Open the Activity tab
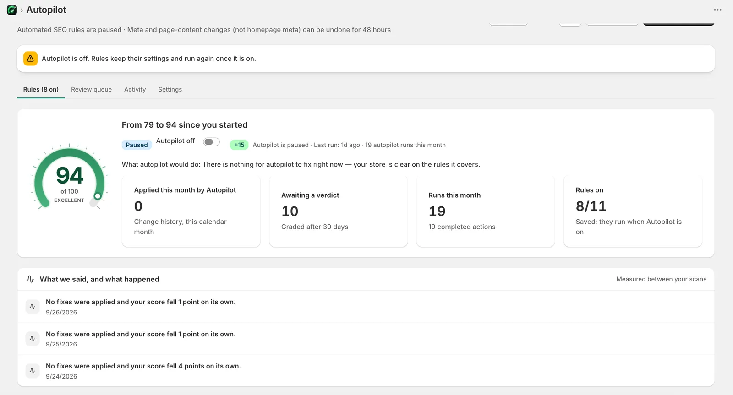The image size is (733, 395). click(135, 90)
